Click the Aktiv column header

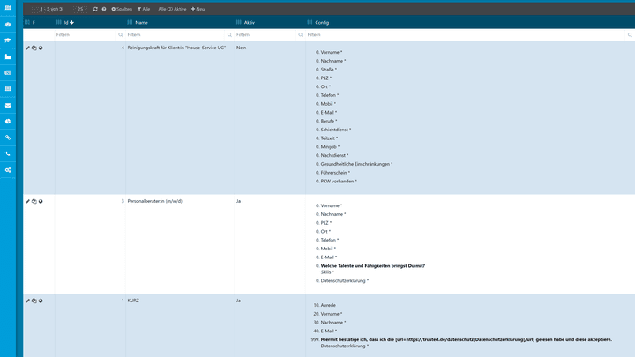click(250, 22)
